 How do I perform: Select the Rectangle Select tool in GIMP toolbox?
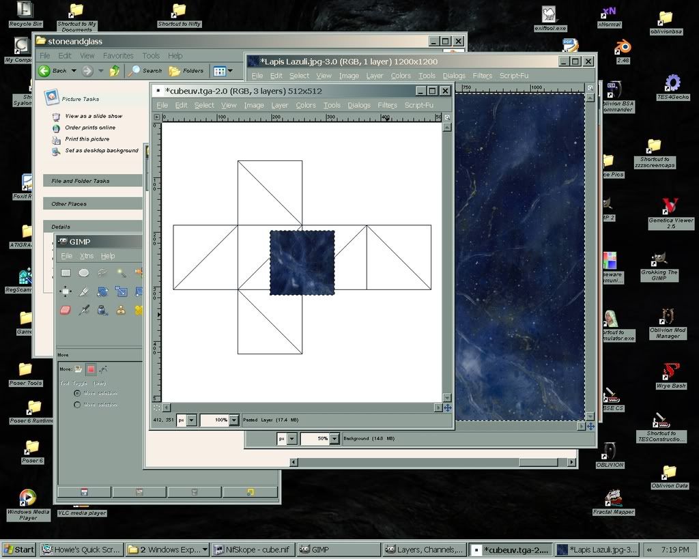pos(66,273)
